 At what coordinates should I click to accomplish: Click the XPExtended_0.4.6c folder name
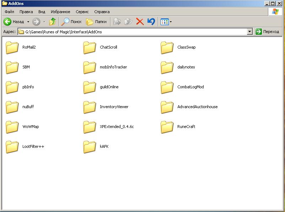[117, 127]
